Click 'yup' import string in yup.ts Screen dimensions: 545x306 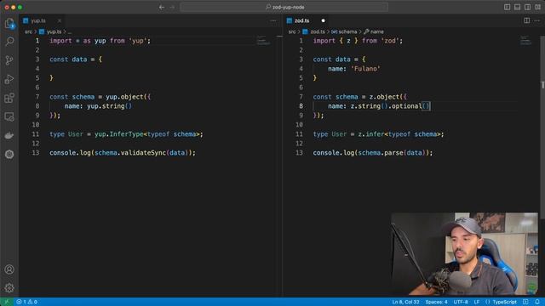click(138, 41)
